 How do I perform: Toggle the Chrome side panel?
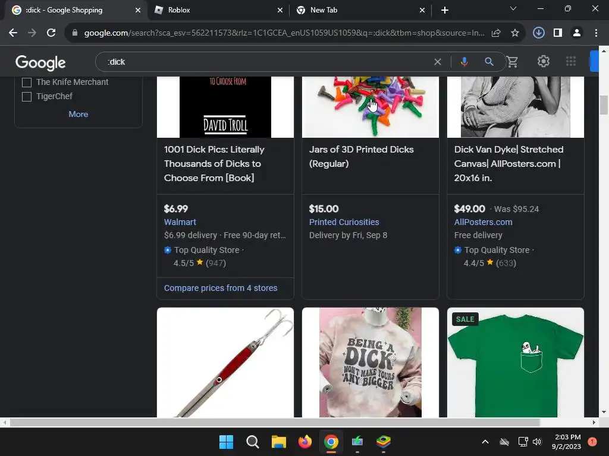[558, 33]
